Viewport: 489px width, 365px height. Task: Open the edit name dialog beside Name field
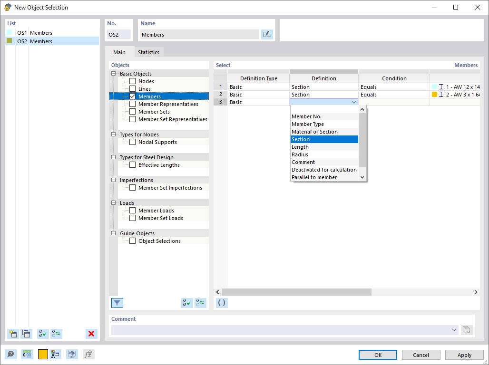(267, 34)
